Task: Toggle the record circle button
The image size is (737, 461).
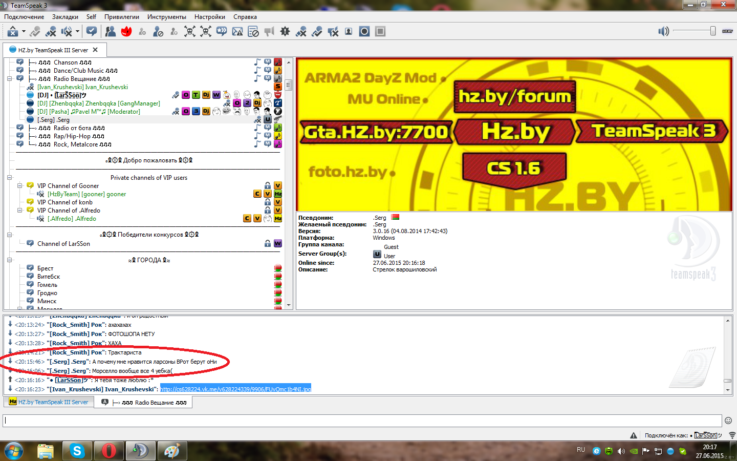Action: coord(364,31)
